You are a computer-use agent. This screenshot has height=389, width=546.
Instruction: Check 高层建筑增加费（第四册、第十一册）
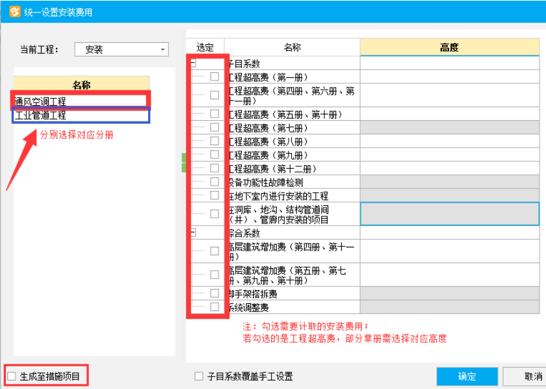coord(214,251)
